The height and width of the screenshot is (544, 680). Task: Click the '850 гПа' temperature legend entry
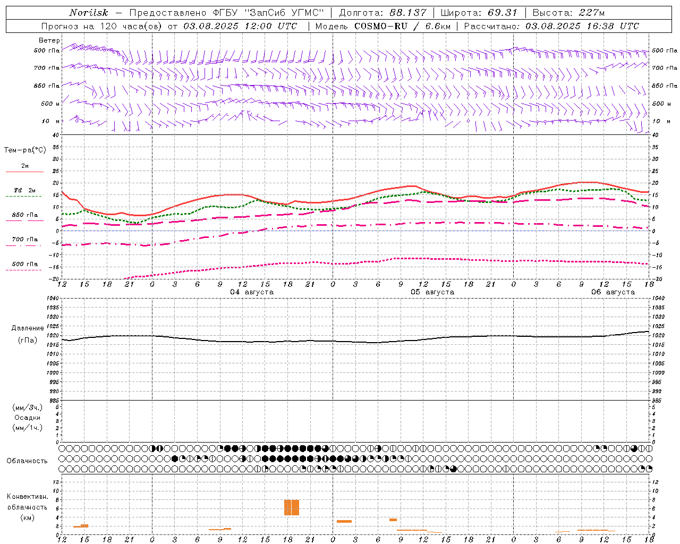(x=25, y=215)
